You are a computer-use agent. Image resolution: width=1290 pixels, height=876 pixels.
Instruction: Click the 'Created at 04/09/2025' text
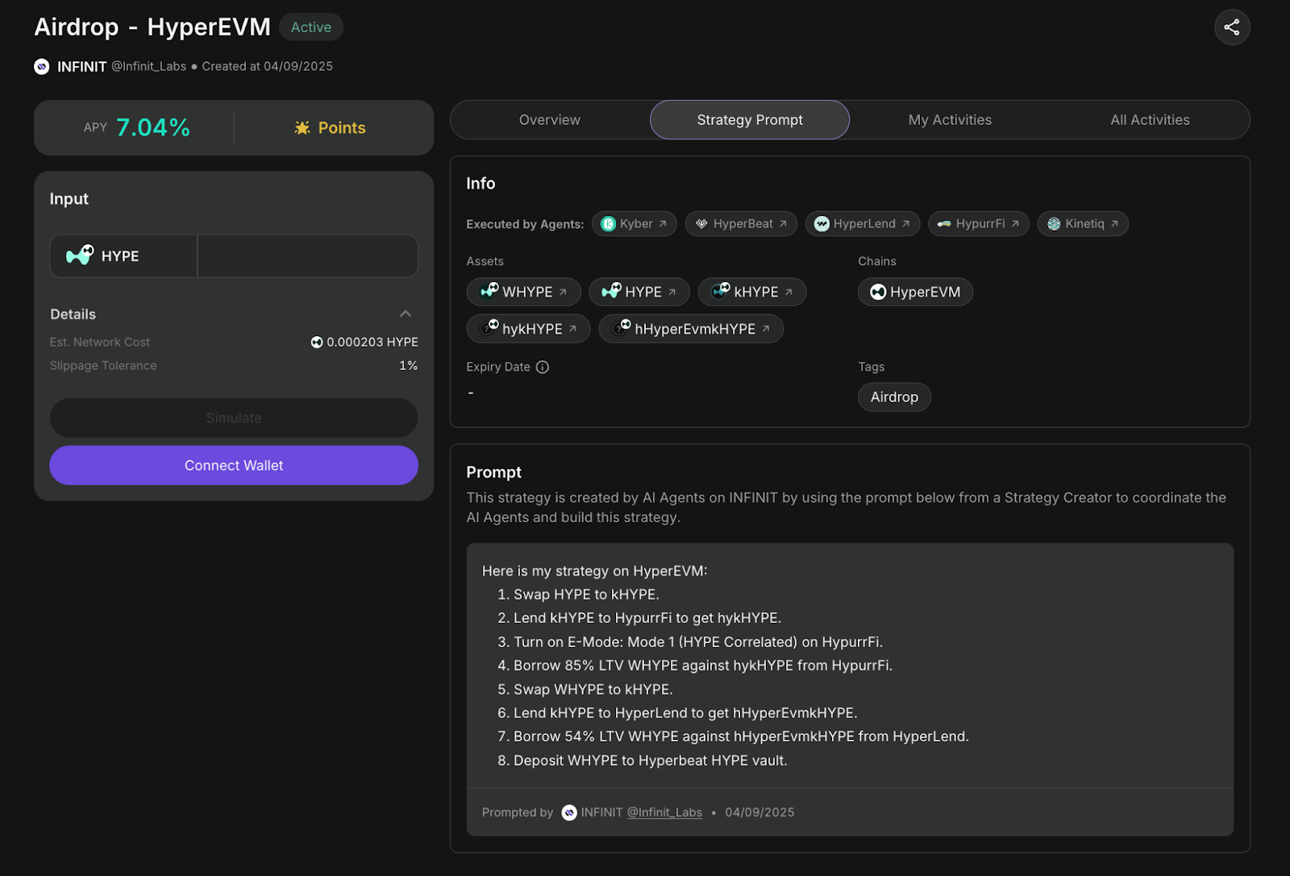coord(268,67)
